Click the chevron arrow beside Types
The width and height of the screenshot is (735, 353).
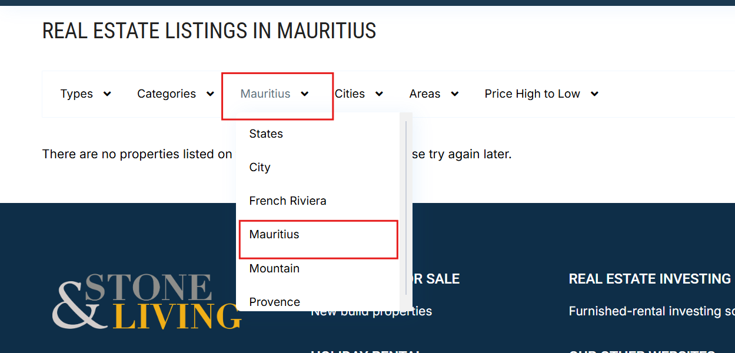[x=107, y=94]
